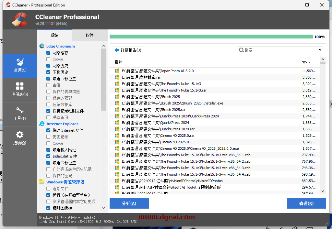Click the CCleaner title bar app icon
The height and width of the screenshot is (229, 332).
point(8,5)
